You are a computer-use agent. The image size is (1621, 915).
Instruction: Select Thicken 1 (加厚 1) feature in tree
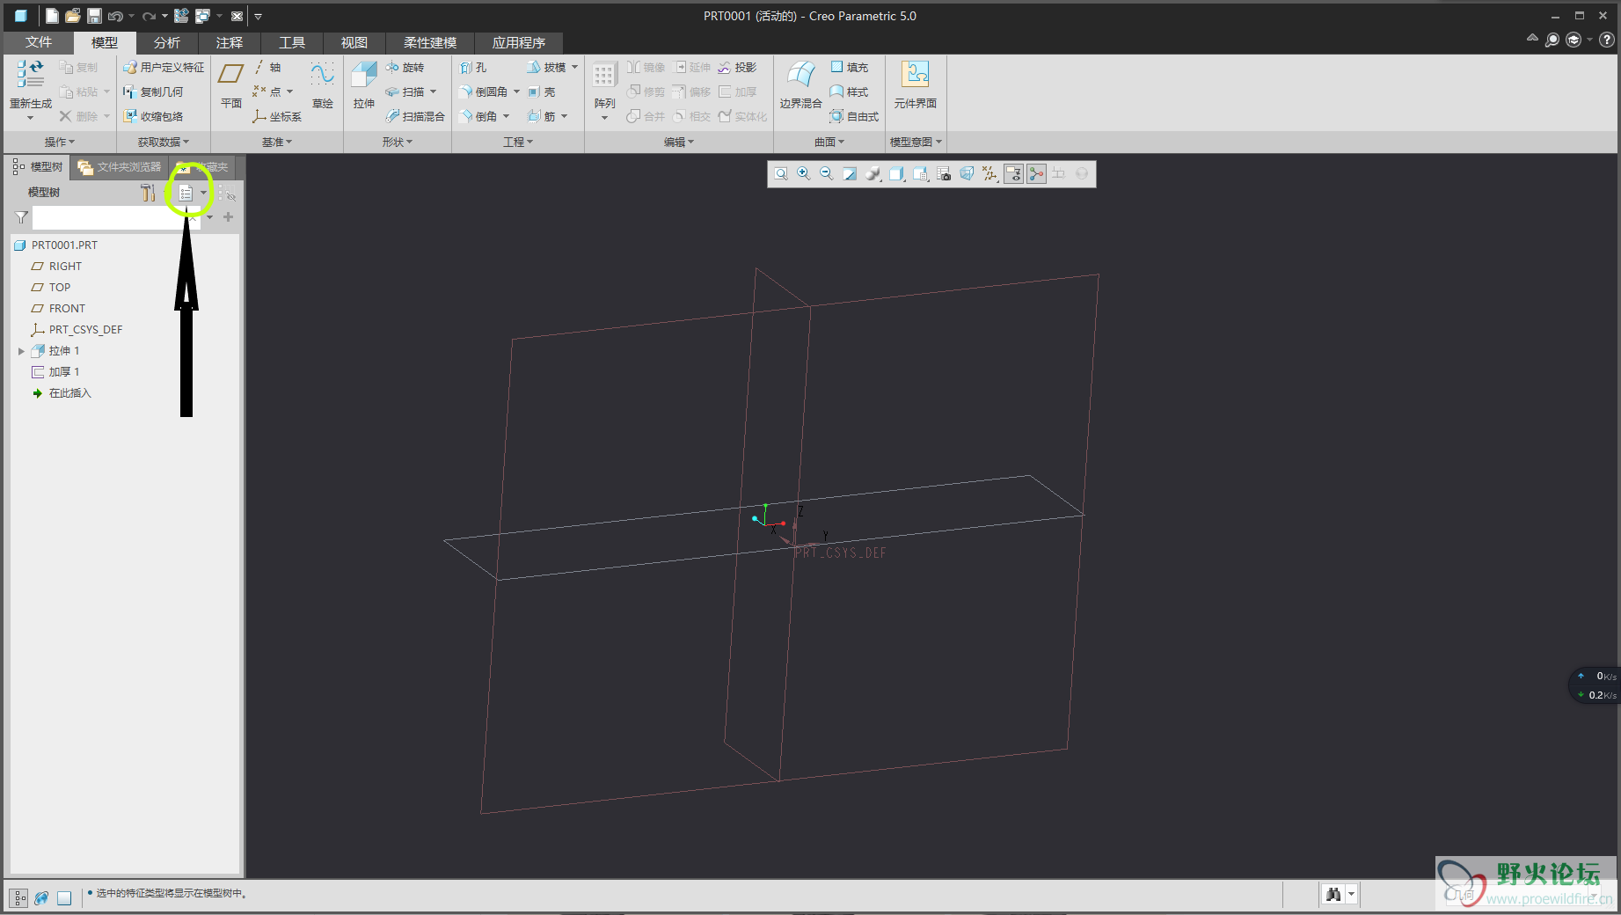tap(64, 372)
